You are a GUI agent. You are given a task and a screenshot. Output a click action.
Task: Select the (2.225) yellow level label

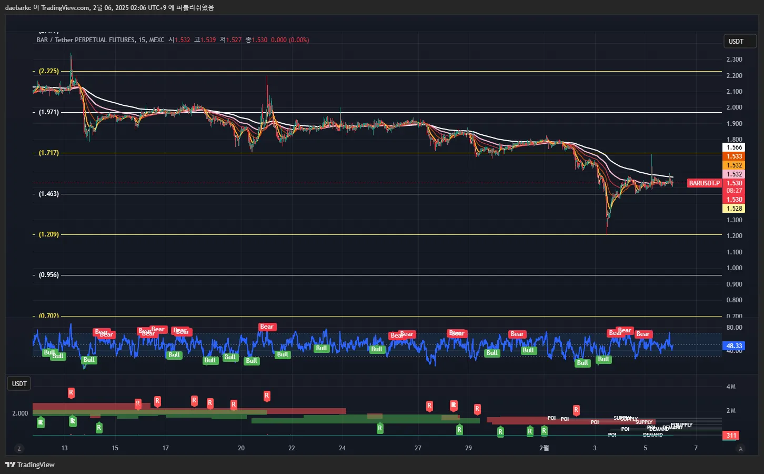tap(49, 71)
